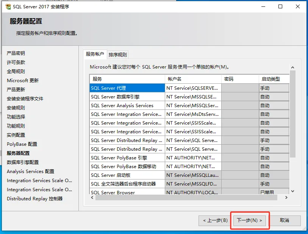Image resolution: width=308 pixels, height=234 pixels.
Task: Click the horizontal scrollbar thumb
Action: (186, 198)
